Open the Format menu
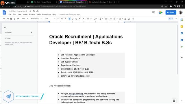The width and height of the screenshot is (185, 104). pos(32,14)
